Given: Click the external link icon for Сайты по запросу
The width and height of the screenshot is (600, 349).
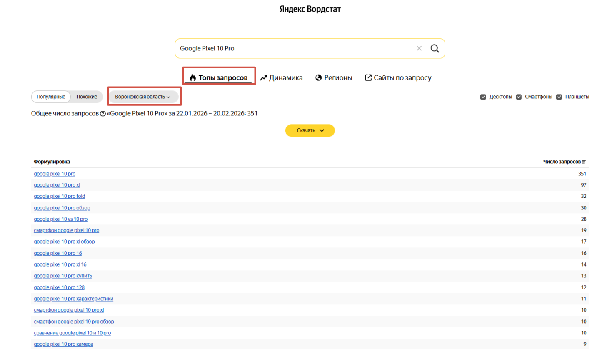Looking at the screenshot, I should (x=368, y=78).
